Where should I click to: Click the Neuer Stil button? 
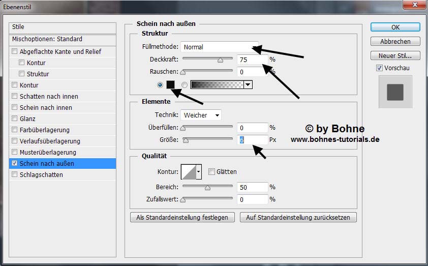395,55
